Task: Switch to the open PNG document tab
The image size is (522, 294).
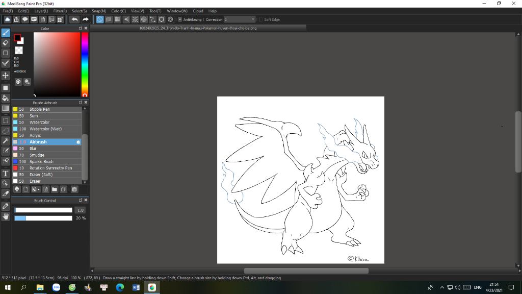Action: point(198,29)
